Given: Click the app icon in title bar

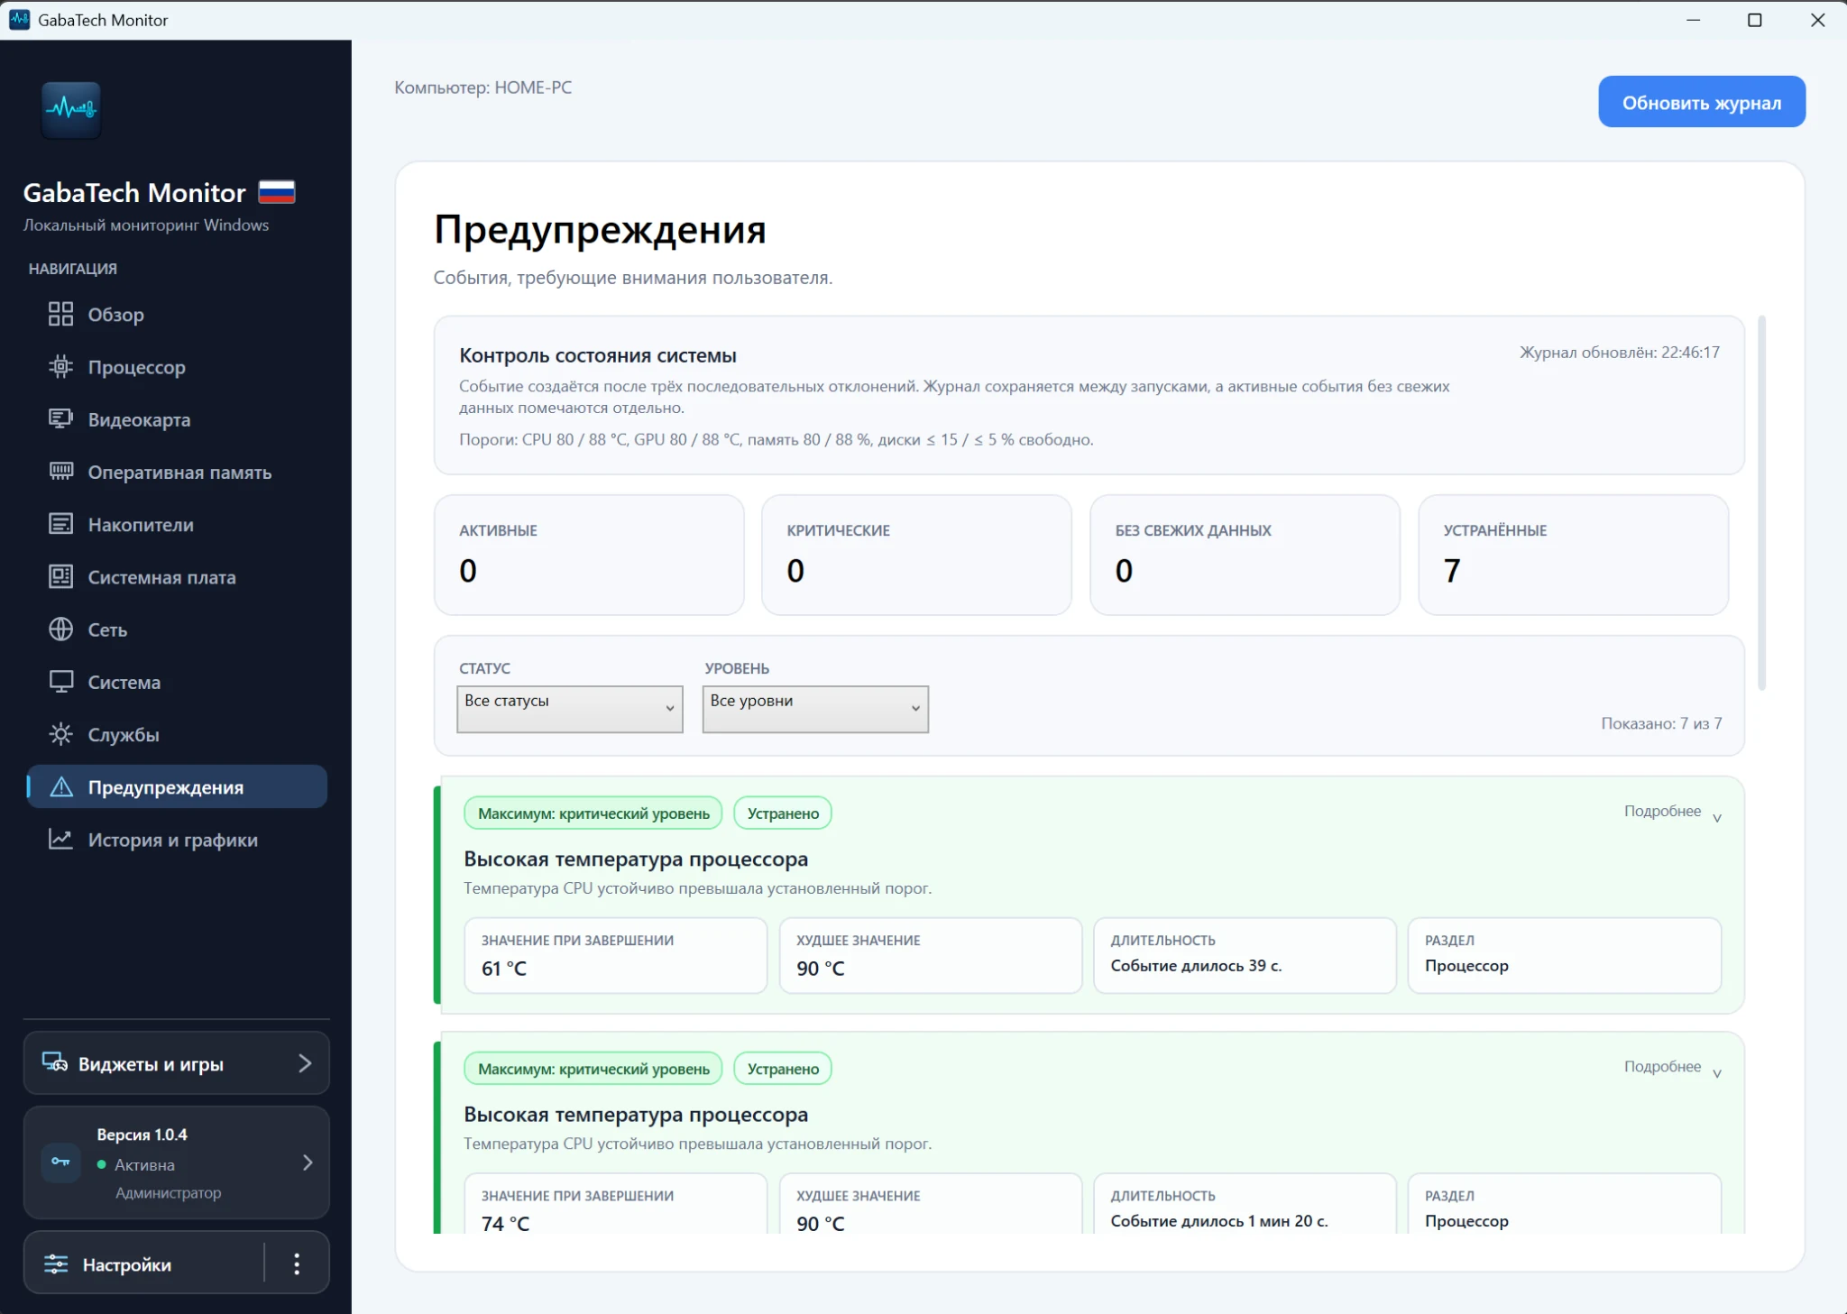Looking at the screenshot, I should point(19,19).
